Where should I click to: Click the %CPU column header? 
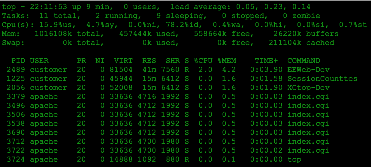[x=203, y=60]
